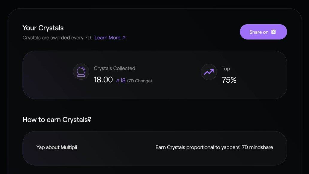Click the purple 18 change number

(x=123, y=80)
